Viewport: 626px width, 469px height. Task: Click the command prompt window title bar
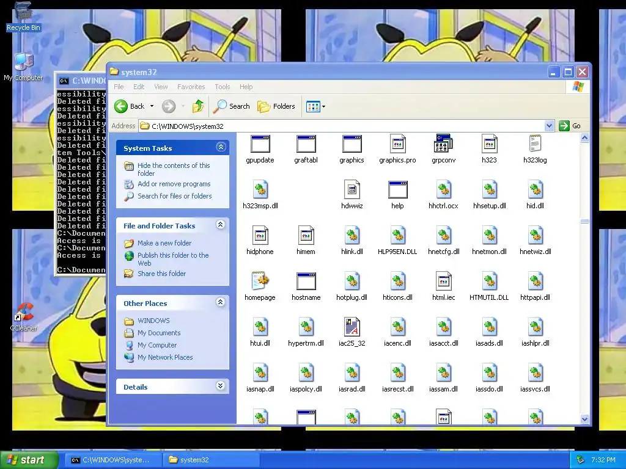[82, 81]
